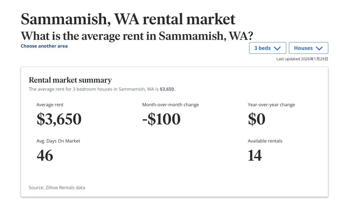Click the Available rentals label
The height and width of the screenshot is (201, 349).
tap(265, 141)
